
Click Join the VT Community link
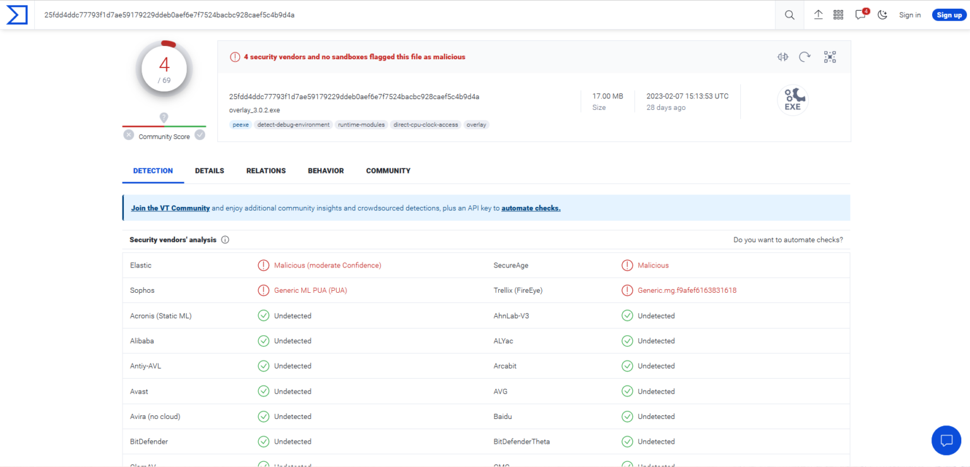click(x=171, y=208)
